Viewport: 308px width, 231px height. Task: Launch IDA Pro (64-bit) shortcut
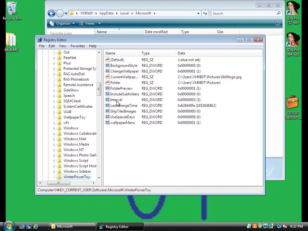click(x=293, y=45)
